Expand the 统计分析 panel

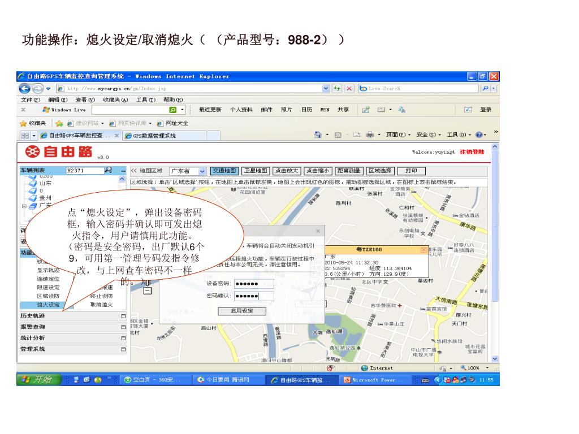pos(123,338)
